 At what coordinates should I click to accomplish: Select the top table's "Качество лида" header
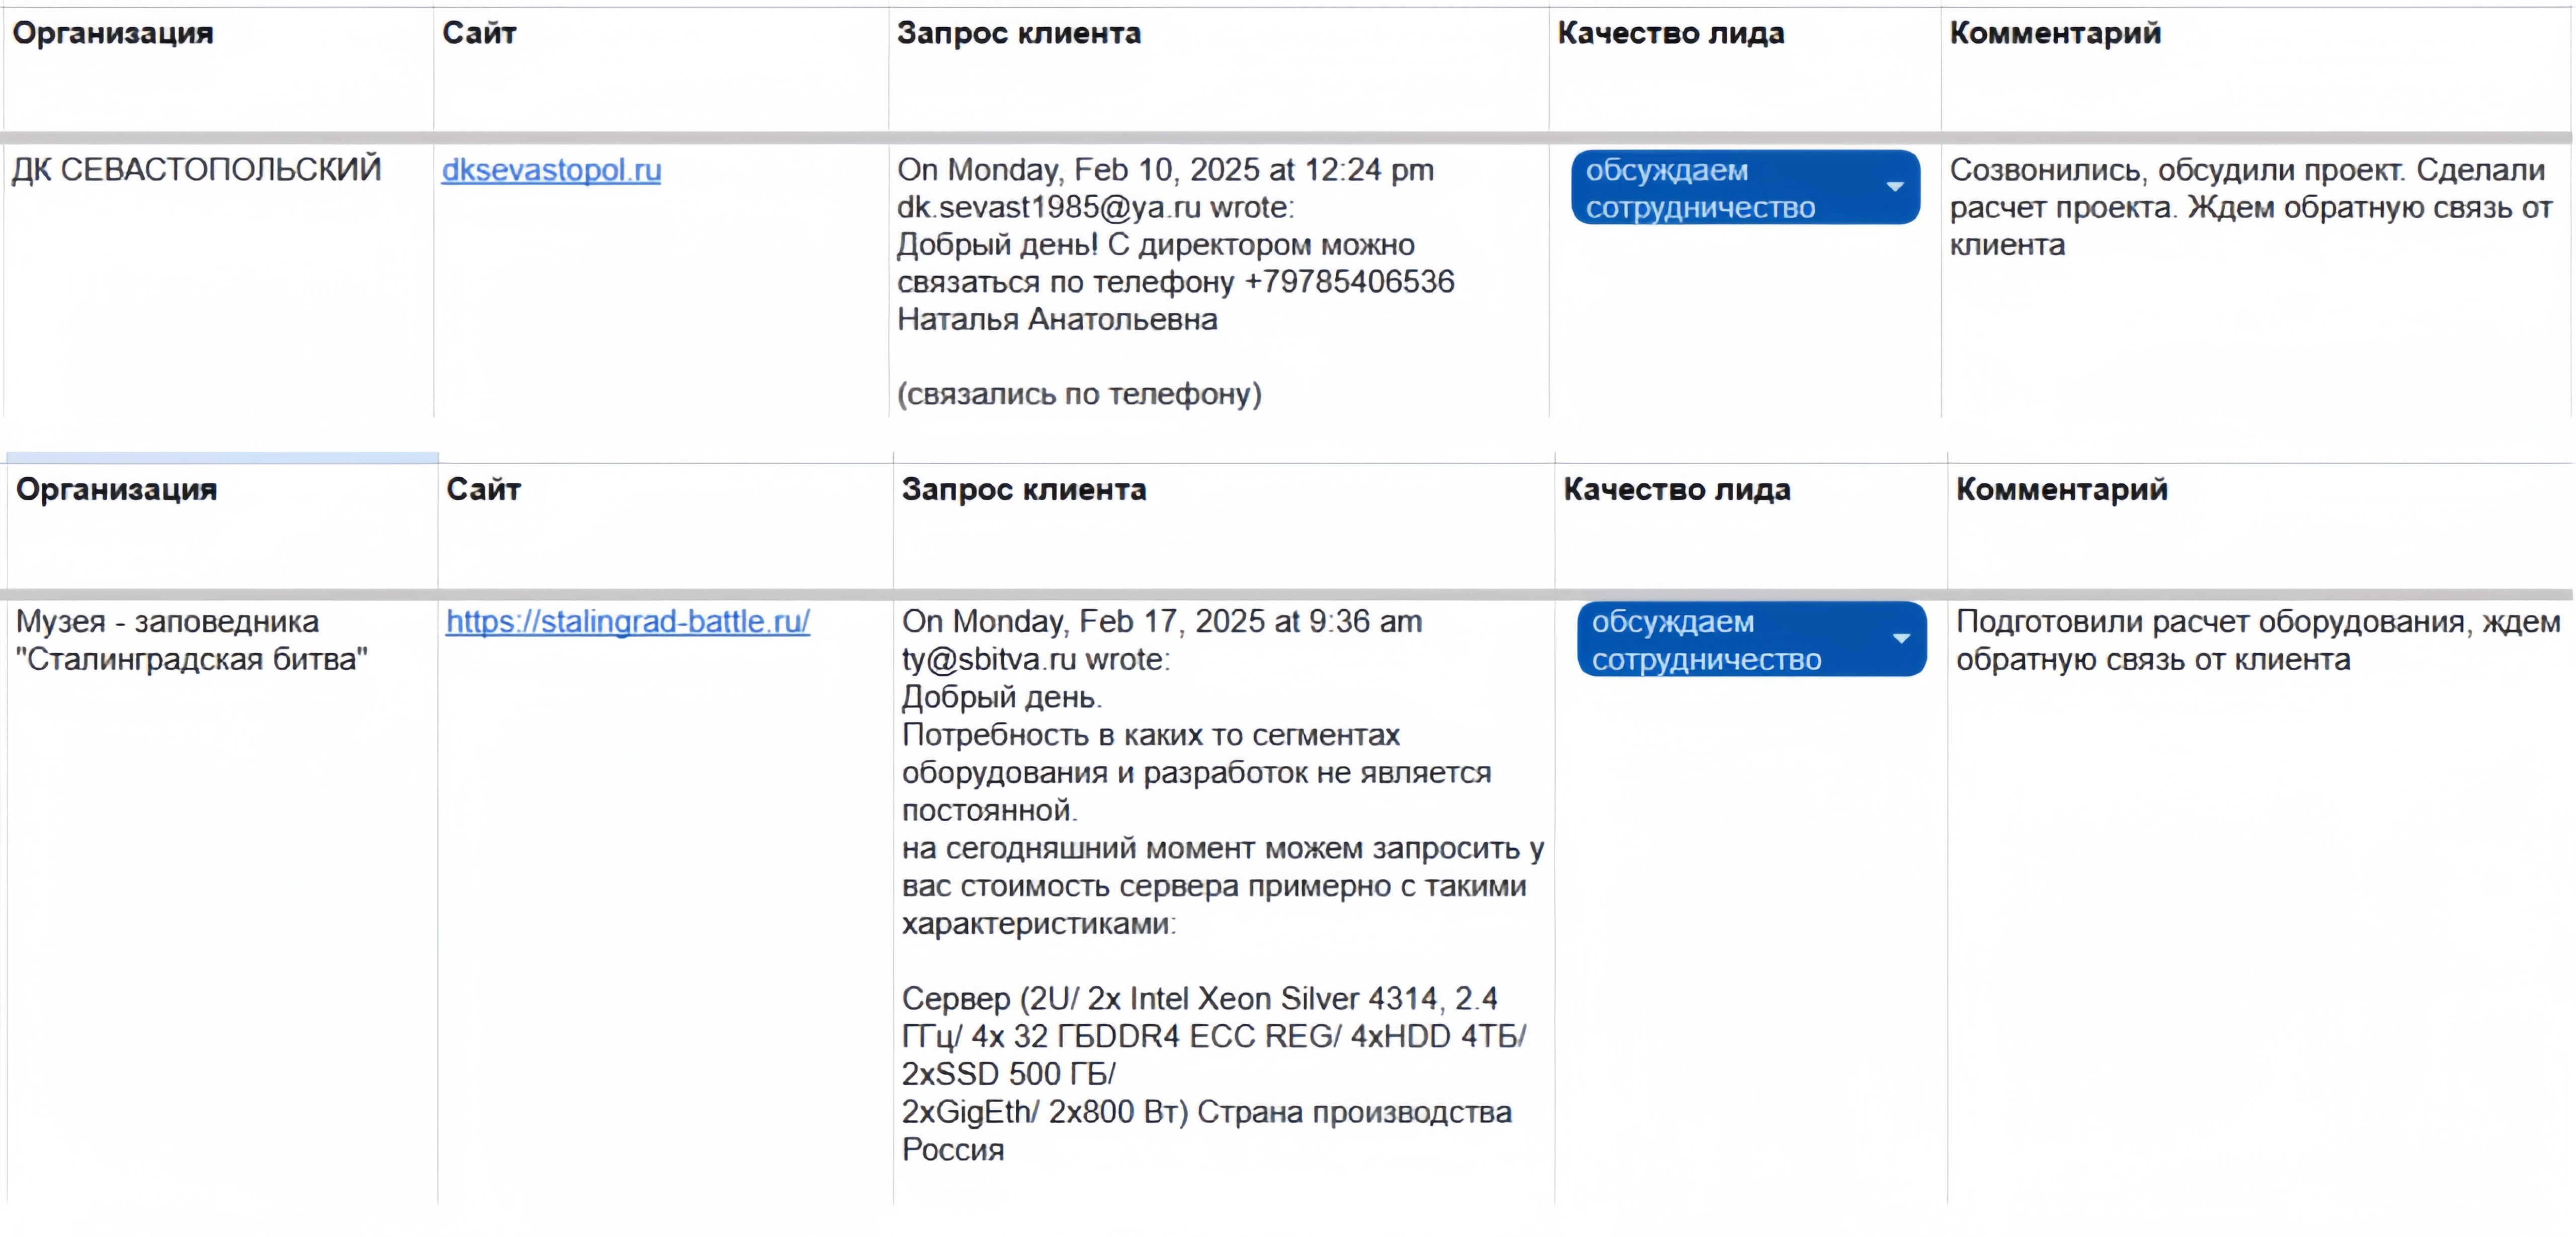click(1670, 34)
